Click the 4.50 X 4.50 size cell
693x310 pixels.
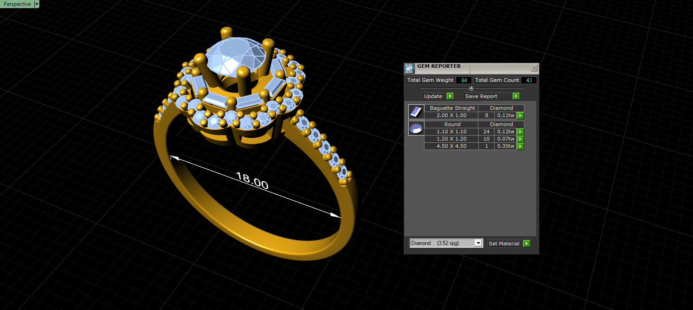(451, 146)
